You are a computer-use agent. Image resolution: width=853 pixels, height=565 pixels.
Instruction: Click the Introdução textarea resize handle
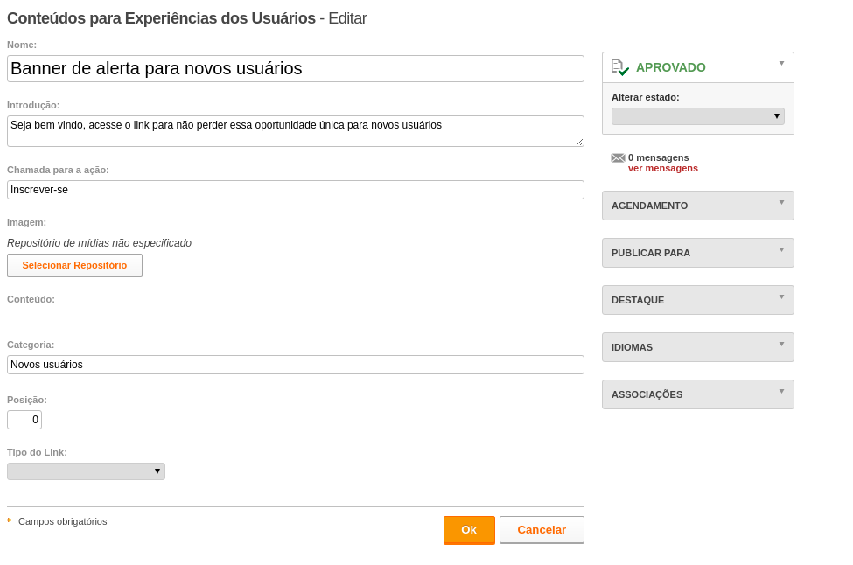(579, 142)
